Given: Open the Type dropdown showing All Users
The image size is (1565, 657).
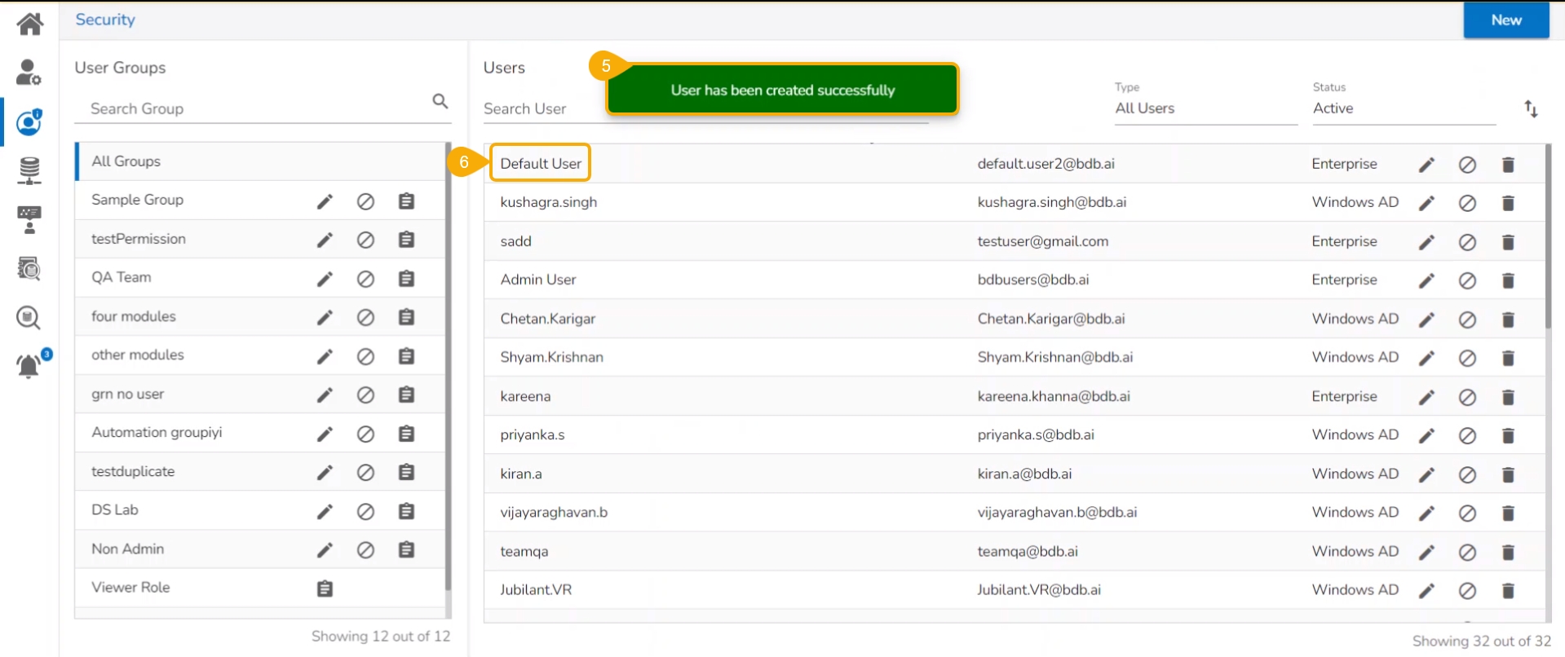Looking at the screenshot, I should [1205, 108].
